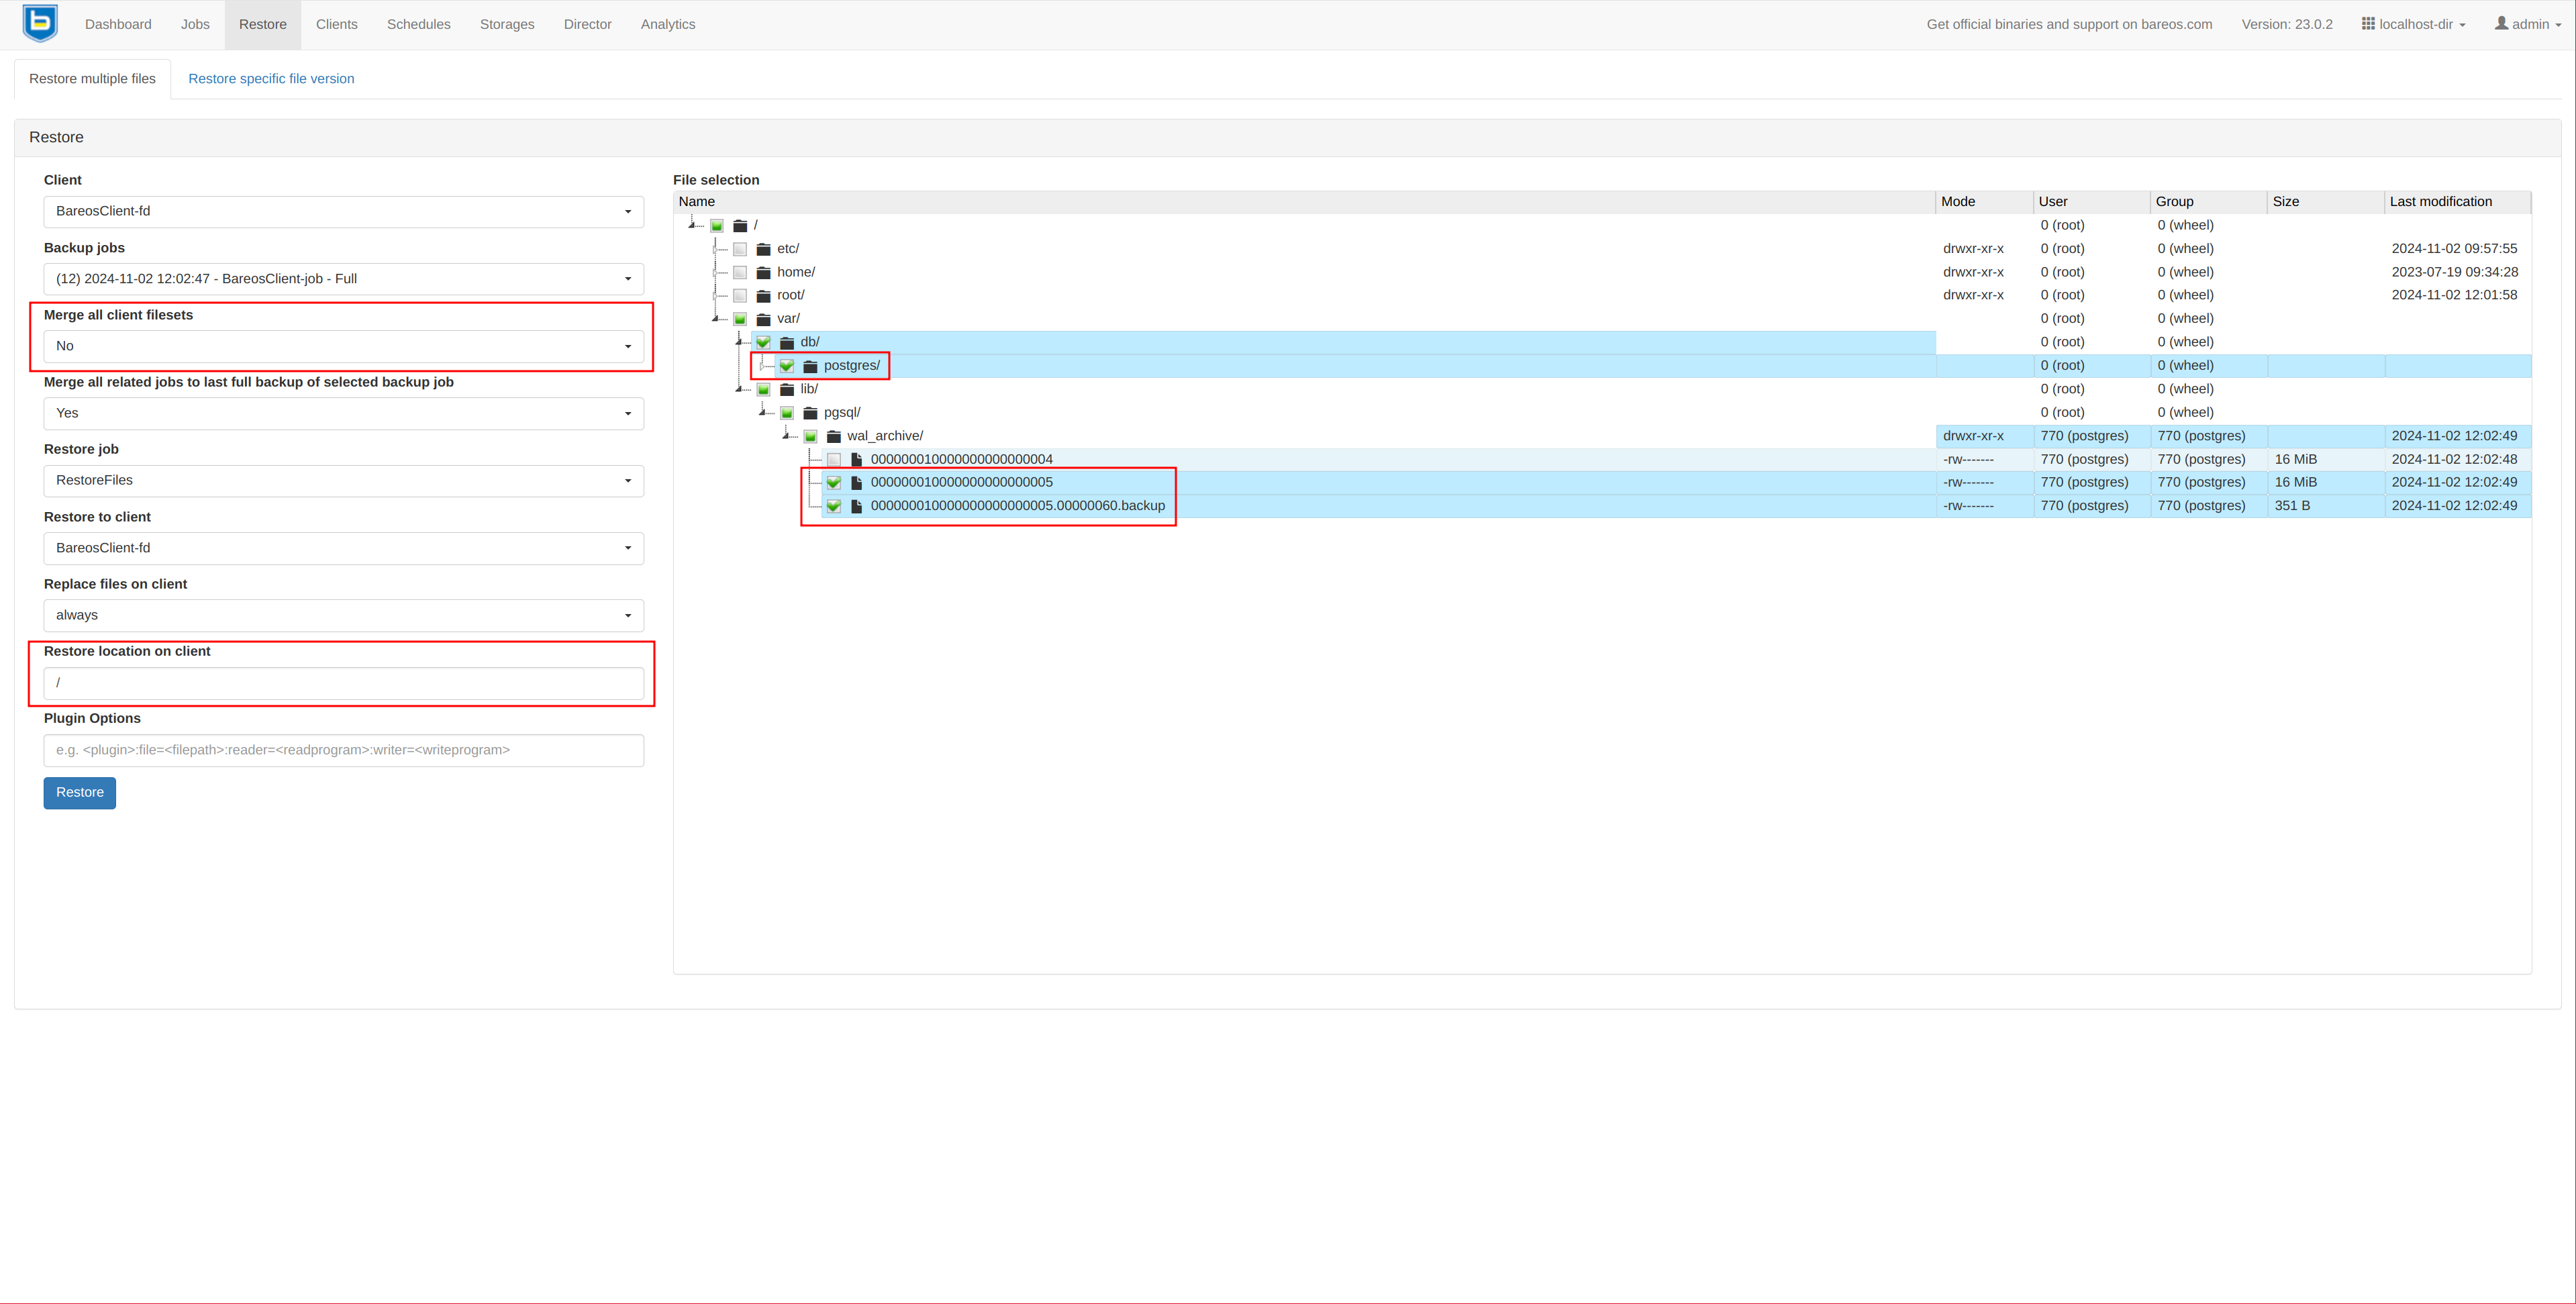Uncheck the postgres/ folder checkbox
The width and height of the screenshot is (2576, 1304).
point(787,366)
